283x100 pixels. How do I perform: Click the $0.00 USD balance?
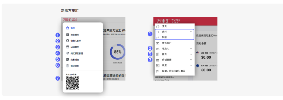tap(206, 57)
